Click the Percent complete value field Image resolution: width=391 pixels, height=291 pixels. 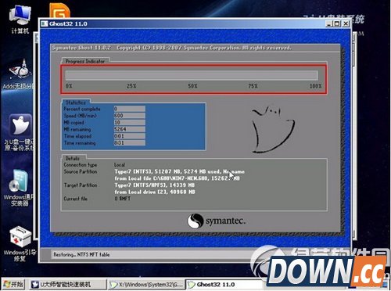pyautogui.click(x=129, y=109)
